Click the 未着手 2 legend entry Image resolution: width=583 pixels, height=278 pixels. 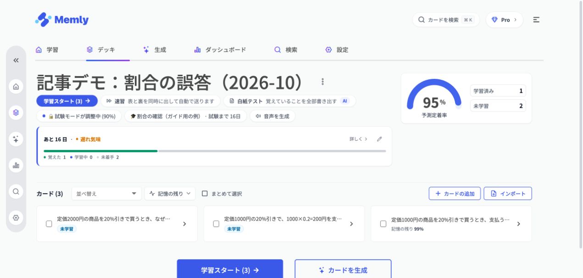tap(108, 157)
